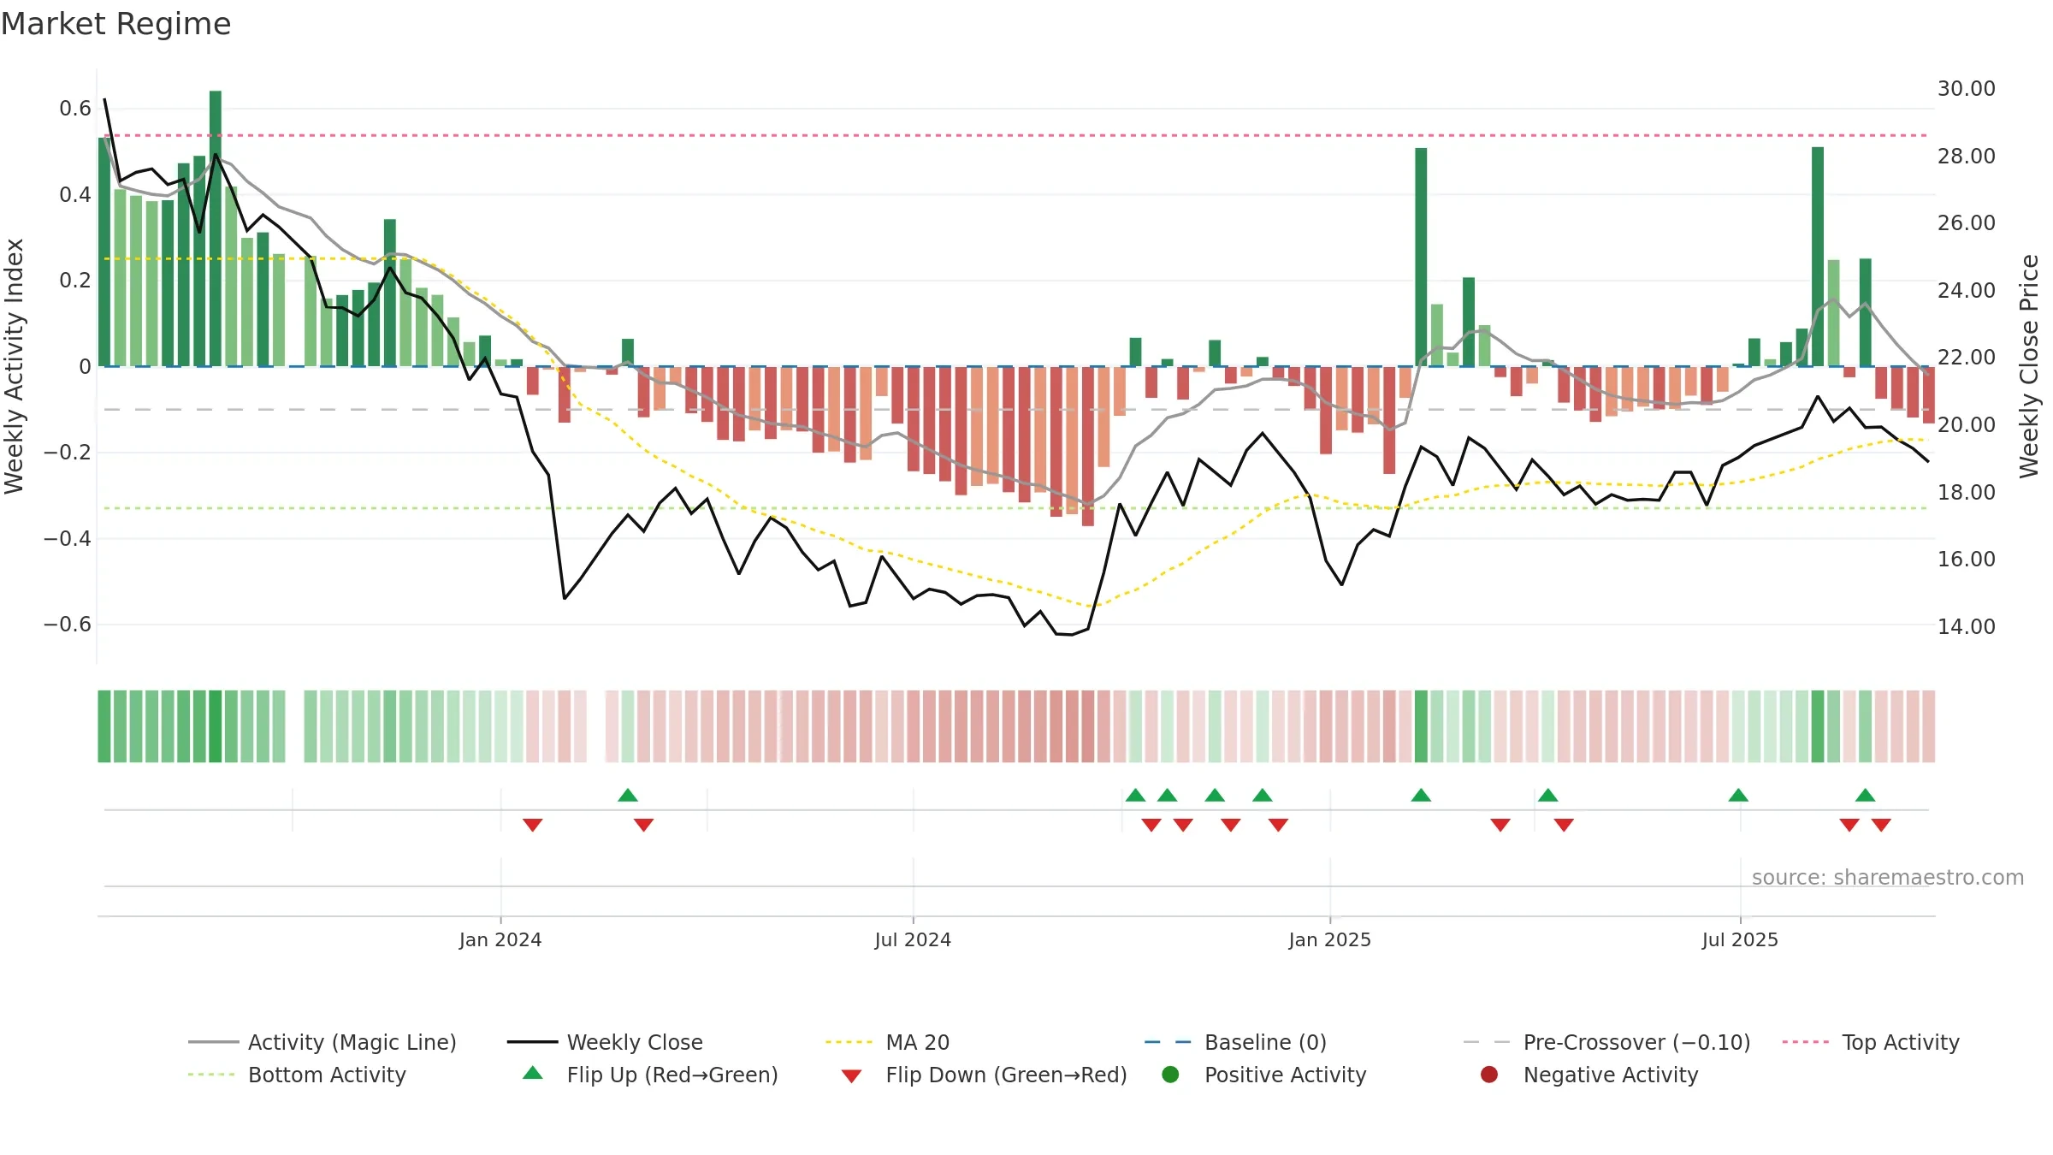The width and height of the screenshot is (2053, 1155).
Task: Click the −0.6 tick on left axis
Action: coord(68,625)
